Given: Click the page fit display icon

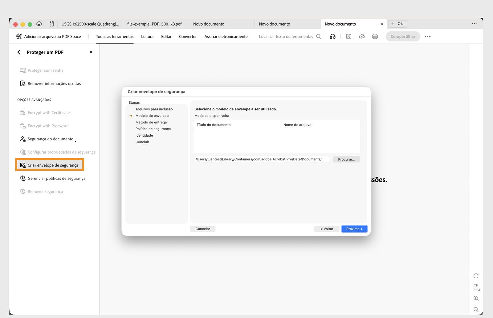Looking at the screenshot, I should pos(476,287).
